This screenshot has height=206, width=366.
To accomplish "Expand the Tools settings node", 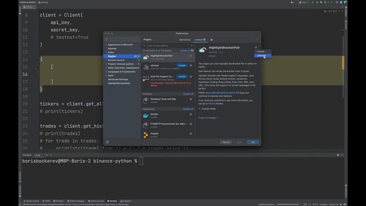I will (106, 76).
